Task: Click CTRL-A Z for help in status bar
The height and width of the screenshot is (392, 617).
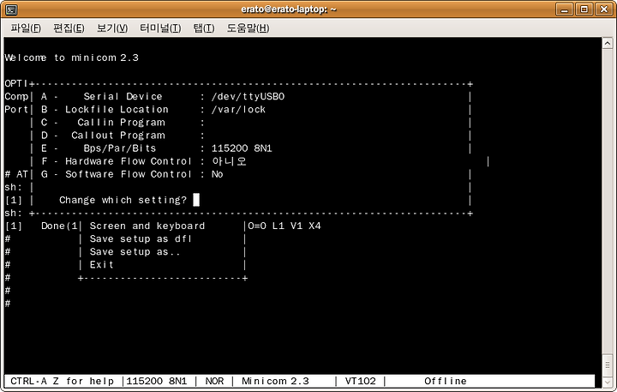Action: [x=63, y=382]
